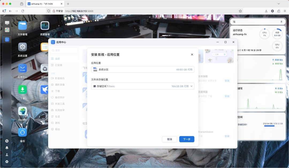Select 游戏 category in the sidebar
Screen dimensions: 289x168
click(x=64, y=123)
